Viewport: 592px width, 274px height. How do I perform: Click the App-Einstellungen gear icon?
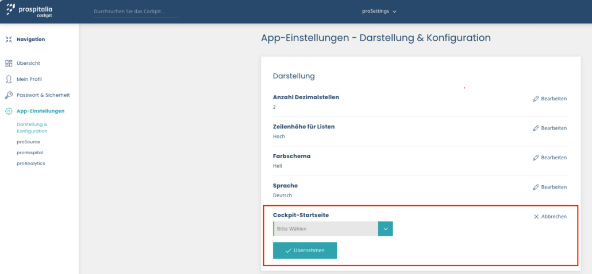pyautogui.click(x=9, y=111)
